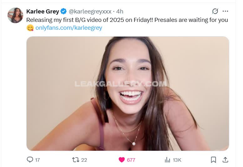Click the Grok explain-post icon
This screenshot has width=243, height=167.
[x=215, y=11]
